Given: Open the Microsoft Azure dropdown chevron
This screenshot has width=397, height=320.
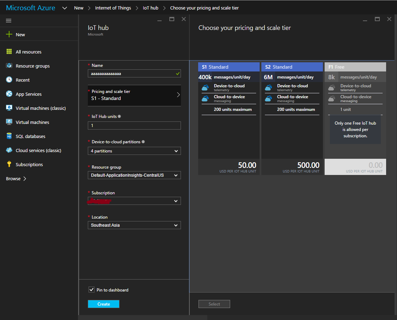Looking at the screenshot, I should point(65,8).
